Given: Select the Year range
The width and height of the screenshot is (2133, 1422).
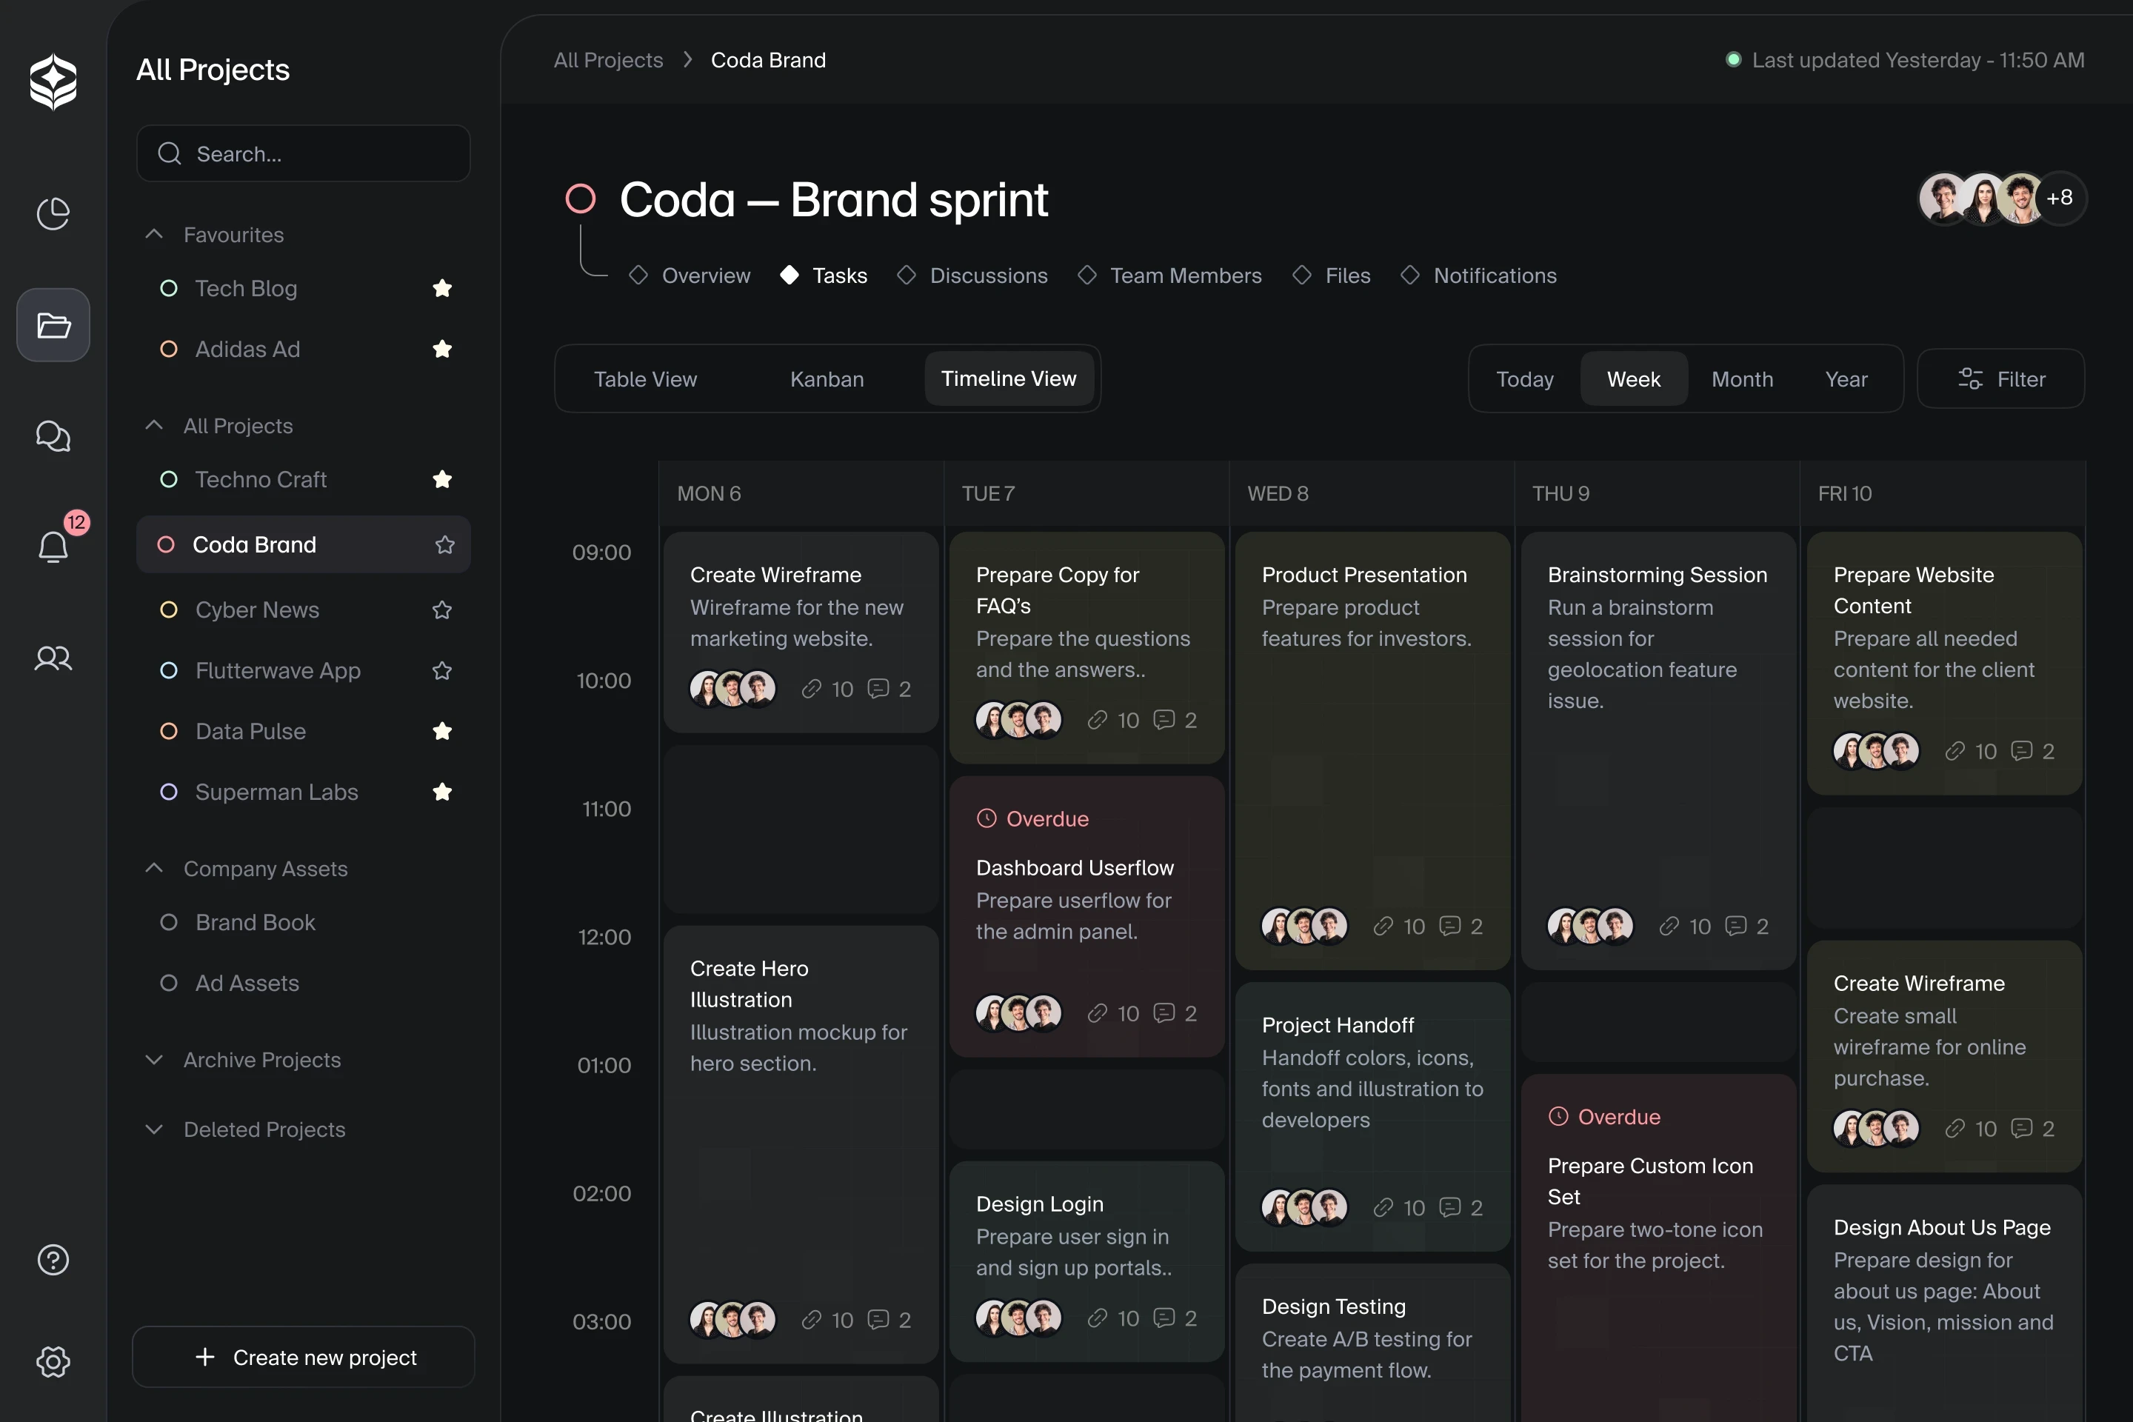Looking at the screenshot, I should [1846, 379].
